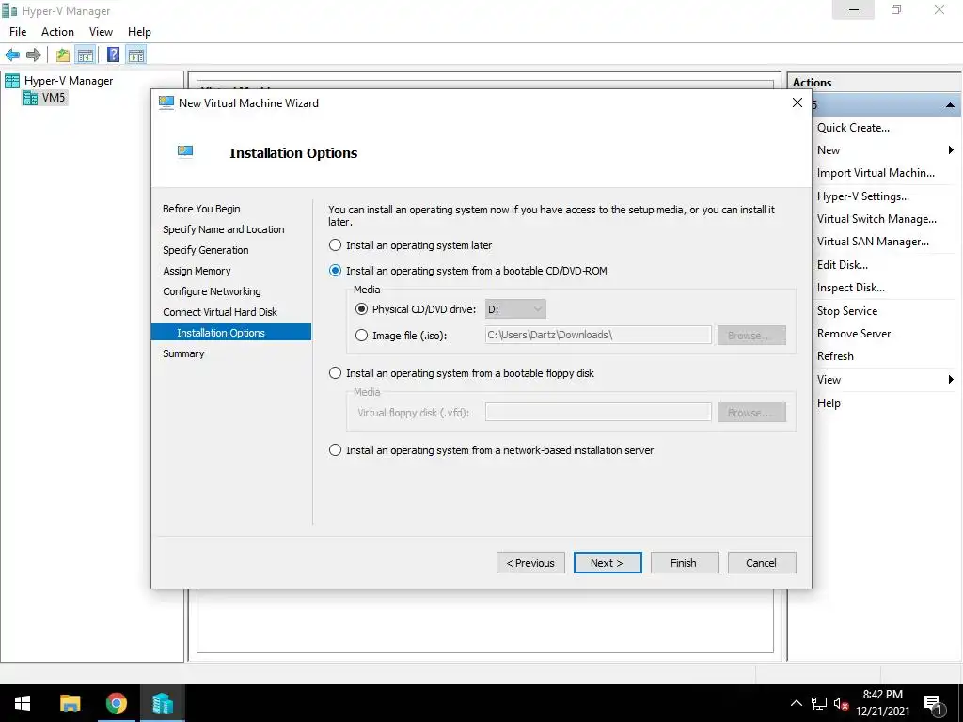The width and height of the screenshot is (963, 722).
Task: Click the Back arrow toolbar icon
Action: point(11,55)
